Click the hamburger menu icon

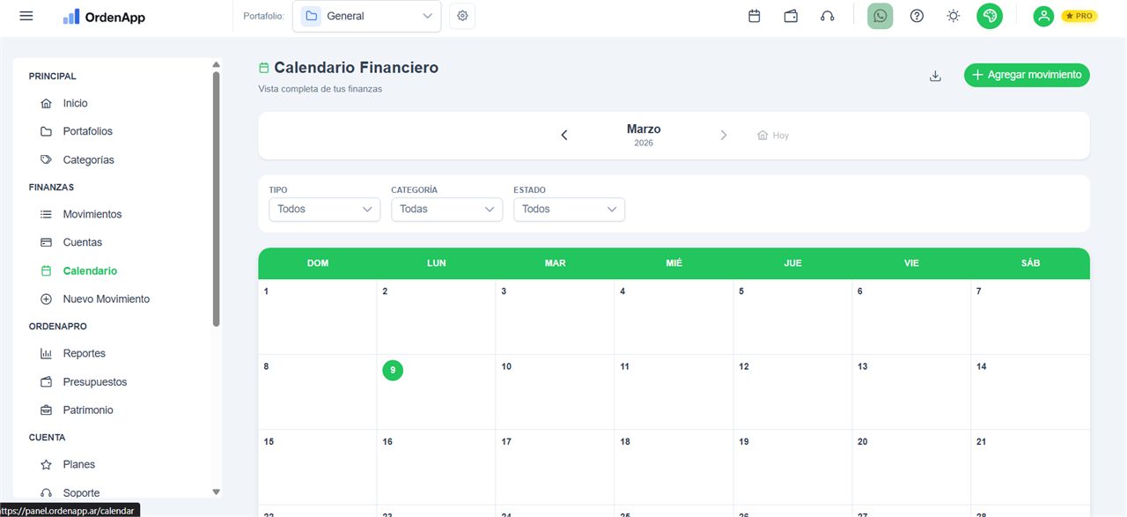(x=26, y=16)
